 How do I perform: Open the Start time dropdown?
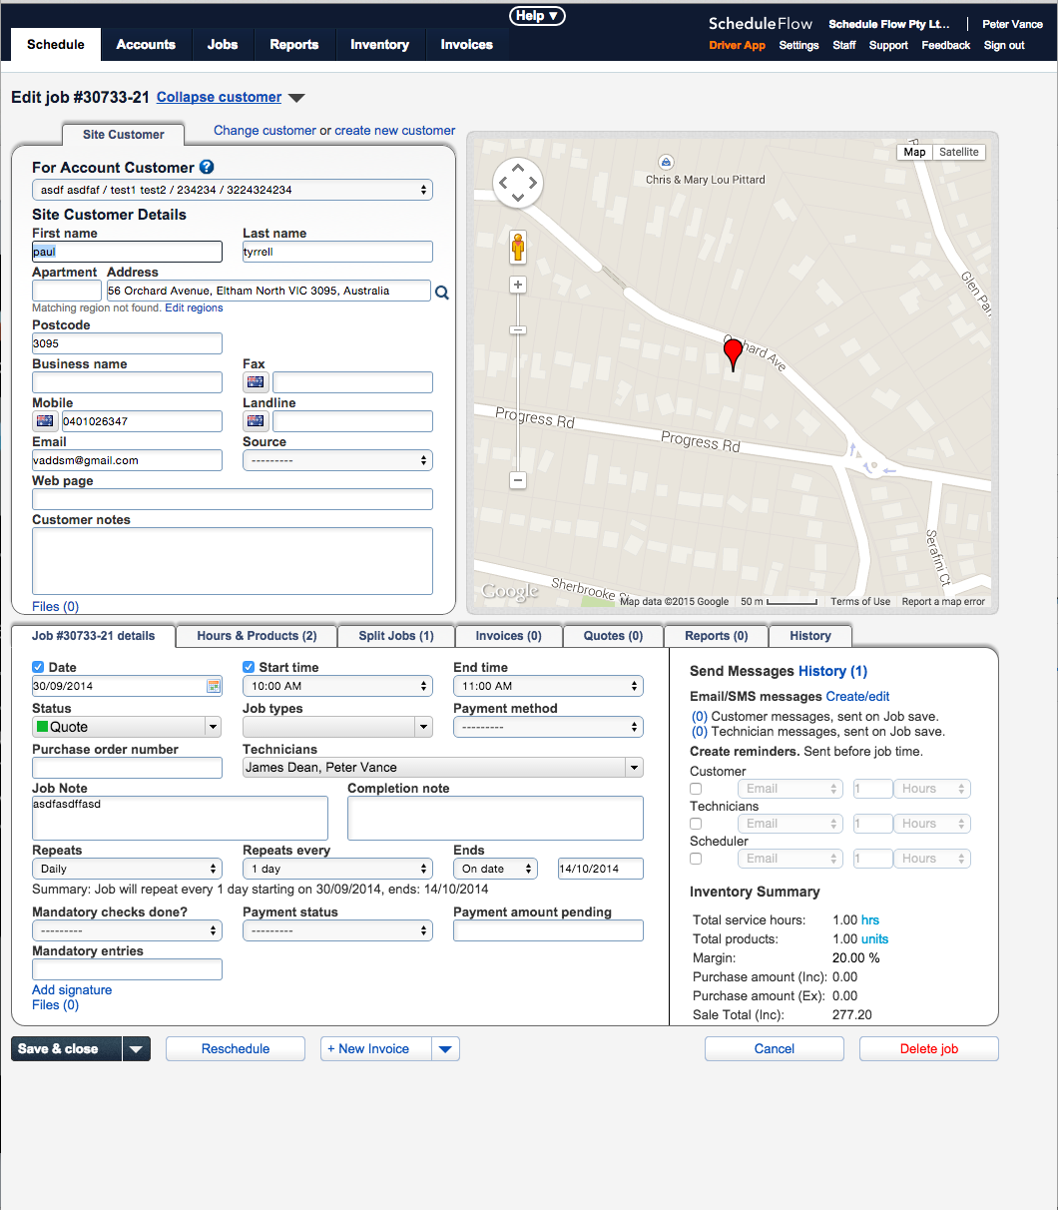[x=337, y=686]
